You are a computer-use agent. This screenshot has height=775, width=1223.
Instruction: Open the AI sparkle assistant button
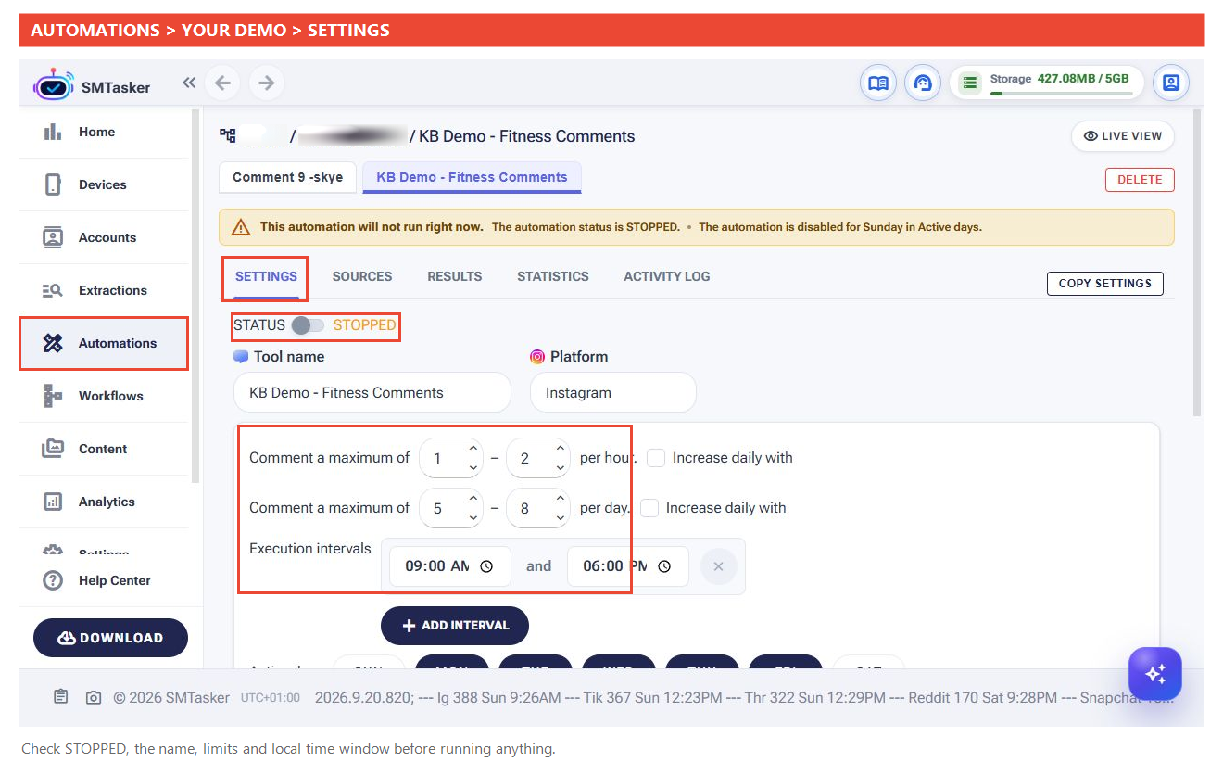point(1155,674)
